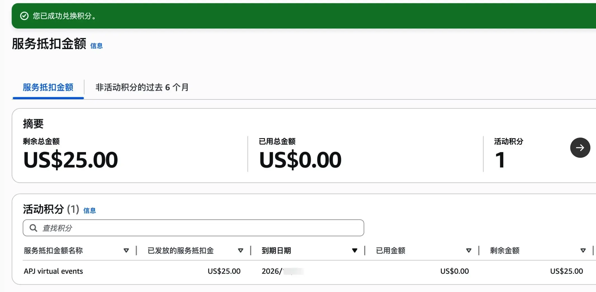The image size is (596, 292).
Task: Focus the 查找积分 search field
Action: (x=196, y=228)
